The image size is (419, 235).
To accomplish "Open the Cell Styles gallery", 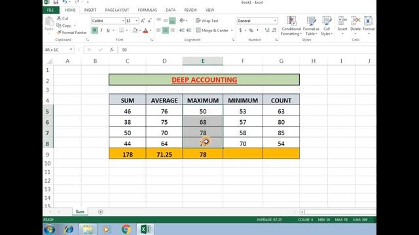I will 327,26.
